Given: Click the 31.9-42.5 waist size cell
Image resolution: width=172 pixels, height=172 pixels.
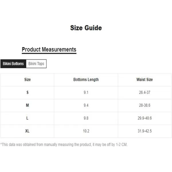Looking at the screenshot, I should click(144, 131).
